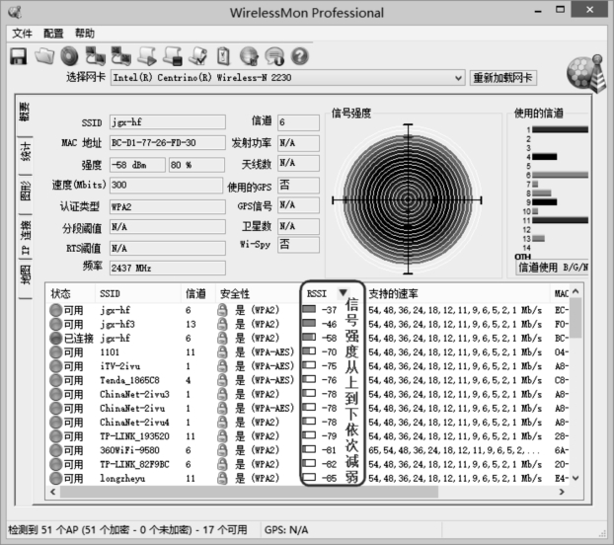Open the 配置 menu
The image size is (614, 545).
pyautogui.click(x=52, y=33)
